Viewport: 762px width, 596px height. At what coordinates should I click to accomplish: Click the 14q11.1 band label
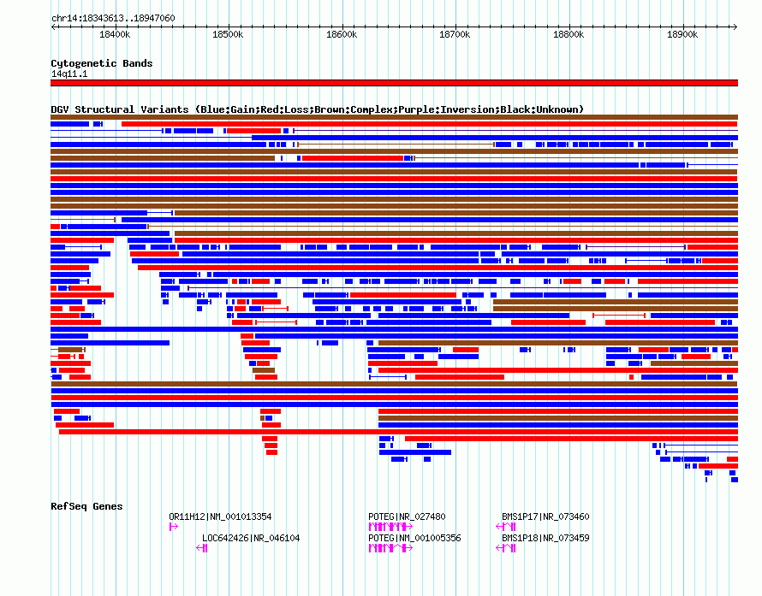pos(69,74)
